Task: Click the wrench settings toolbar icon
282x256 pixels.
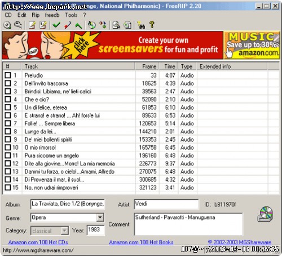Action: click(x=18, y=25)
